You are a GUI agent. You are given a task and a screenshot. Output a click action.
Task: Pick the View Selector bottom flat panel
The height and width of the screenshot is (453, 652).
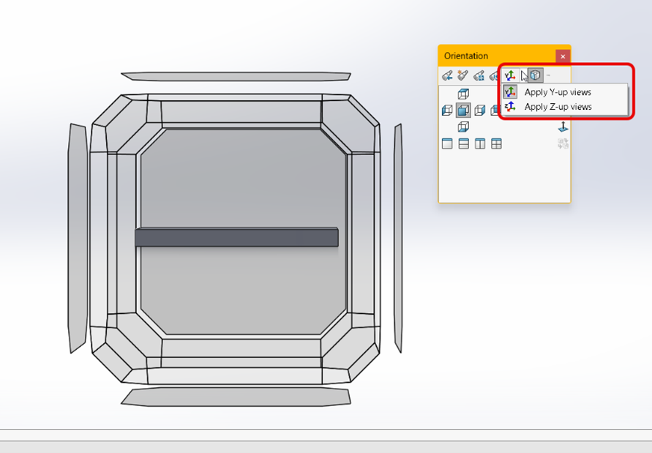coord(236,397)
